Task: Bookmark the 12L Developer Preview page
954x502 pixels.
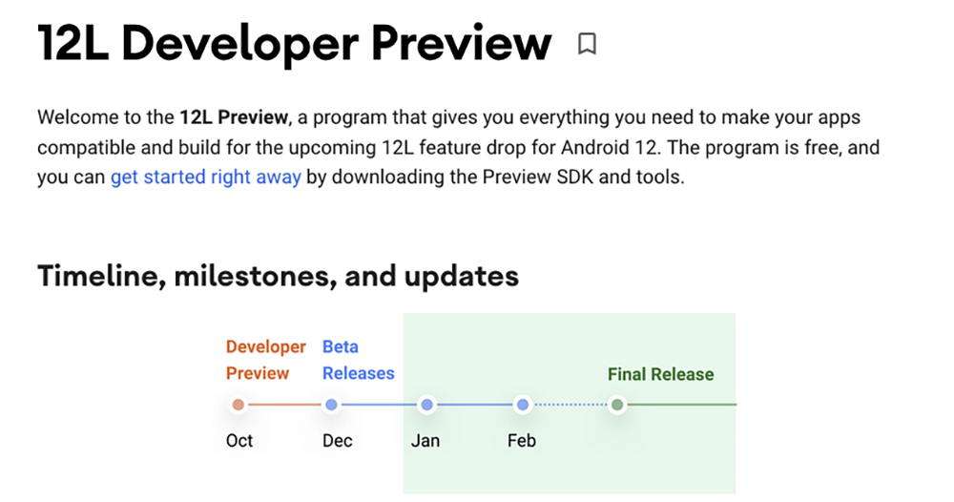Action: (587, 44)
